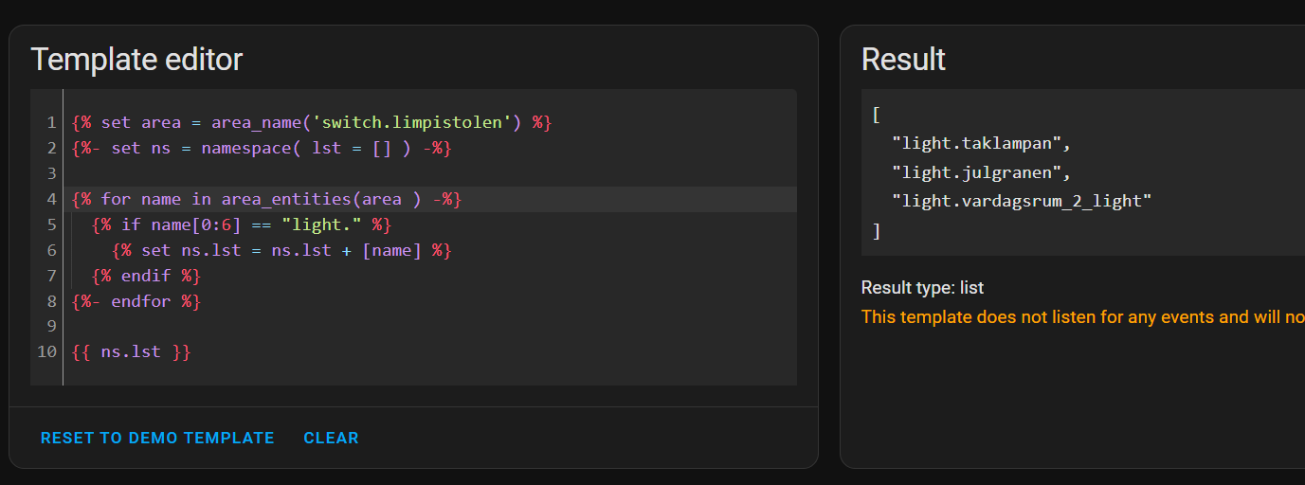
Task: Click the {{ ns.lst }} output line
Action: (x=132, y=352)
